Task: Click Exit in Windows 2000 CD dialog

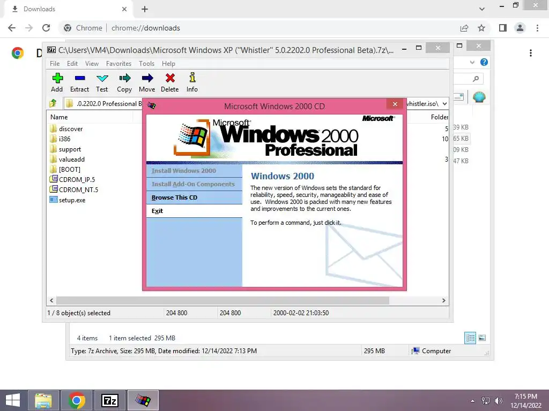Action: pos(194,211)
